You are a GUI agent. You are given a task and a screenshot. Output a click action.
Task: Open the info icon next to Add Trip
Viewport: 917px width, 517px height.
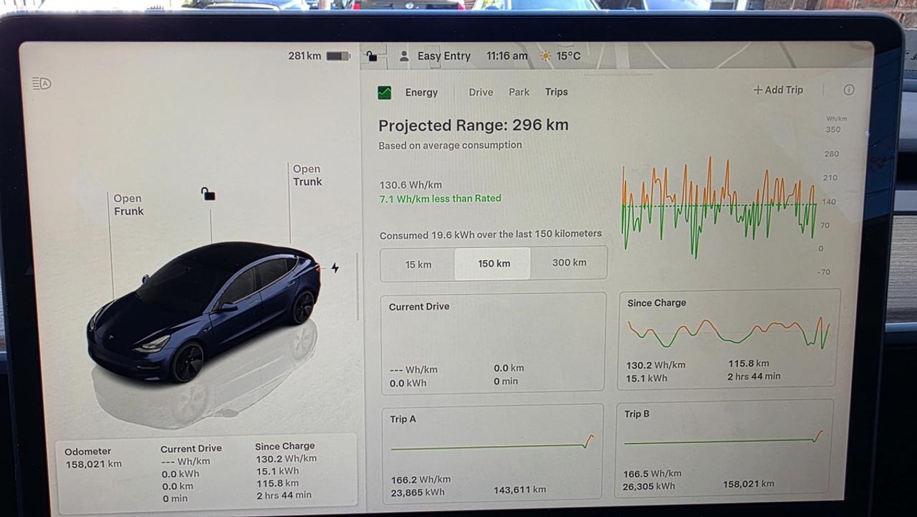point(849,90)
